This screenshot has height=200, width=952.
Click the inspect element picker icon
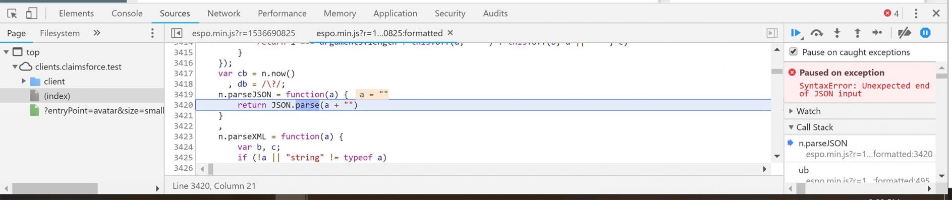tap(12, 13)
